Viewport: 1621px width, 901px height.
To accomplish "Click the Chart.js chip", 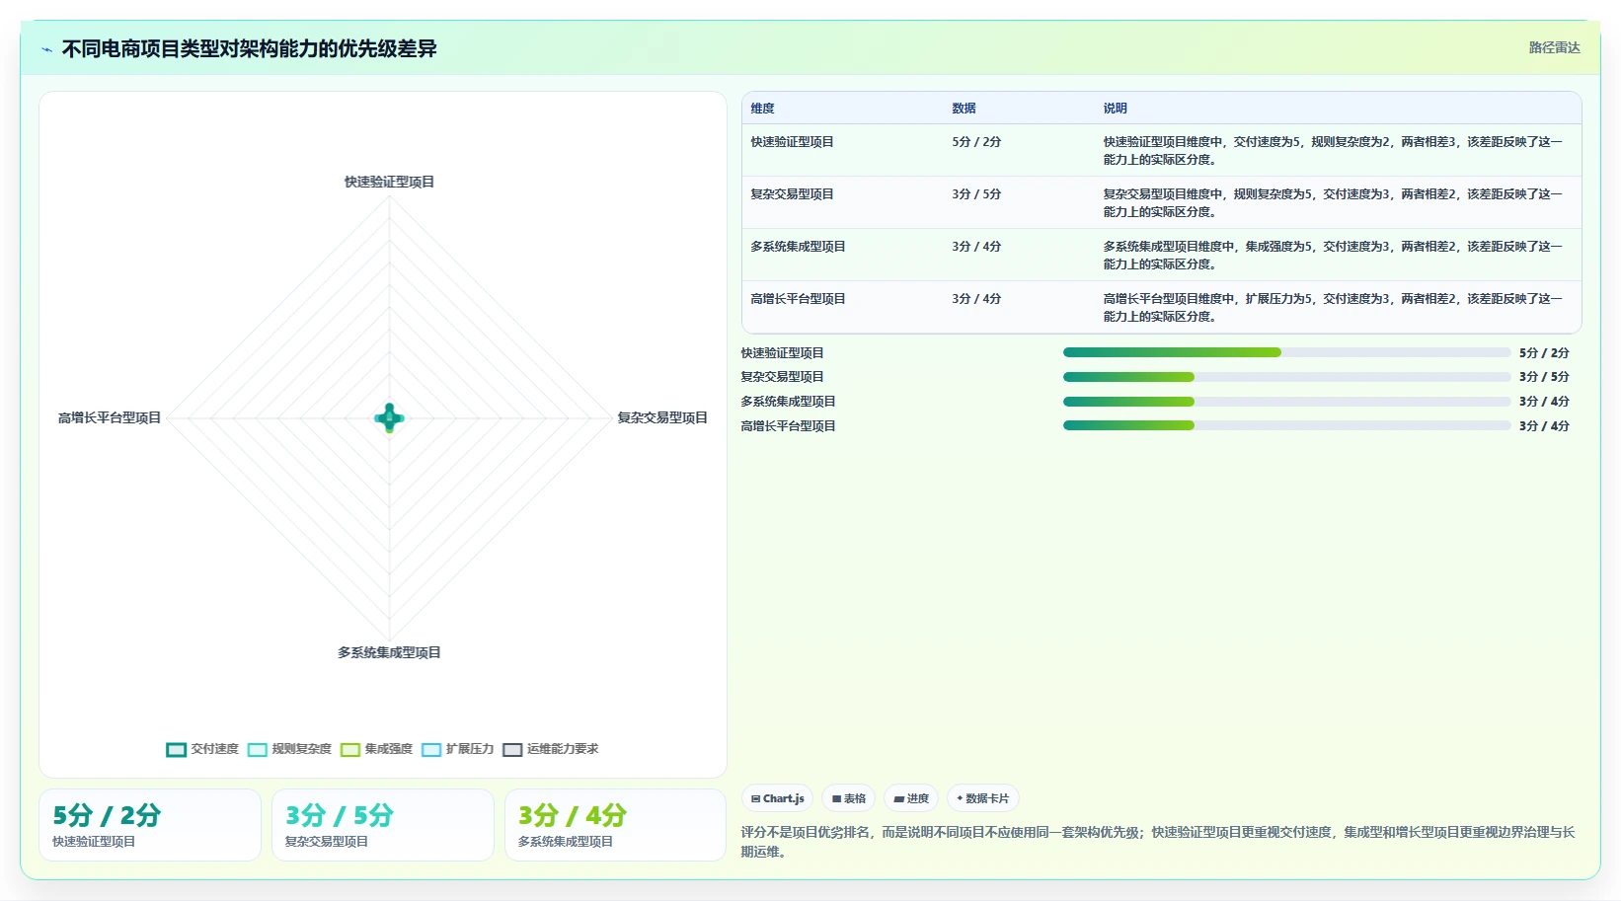I will [x=777, y=798].
